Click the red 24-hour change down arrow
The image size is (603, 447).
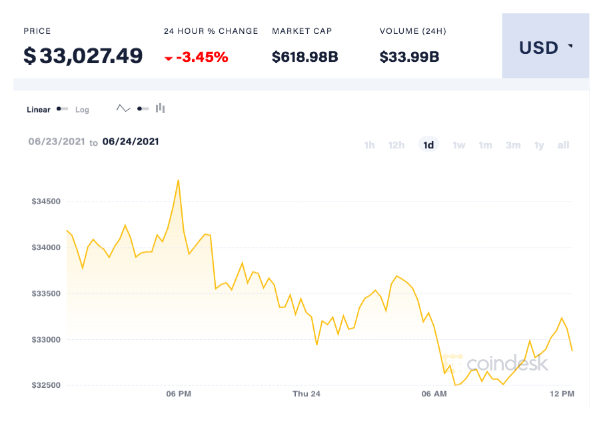pos(169,59)
